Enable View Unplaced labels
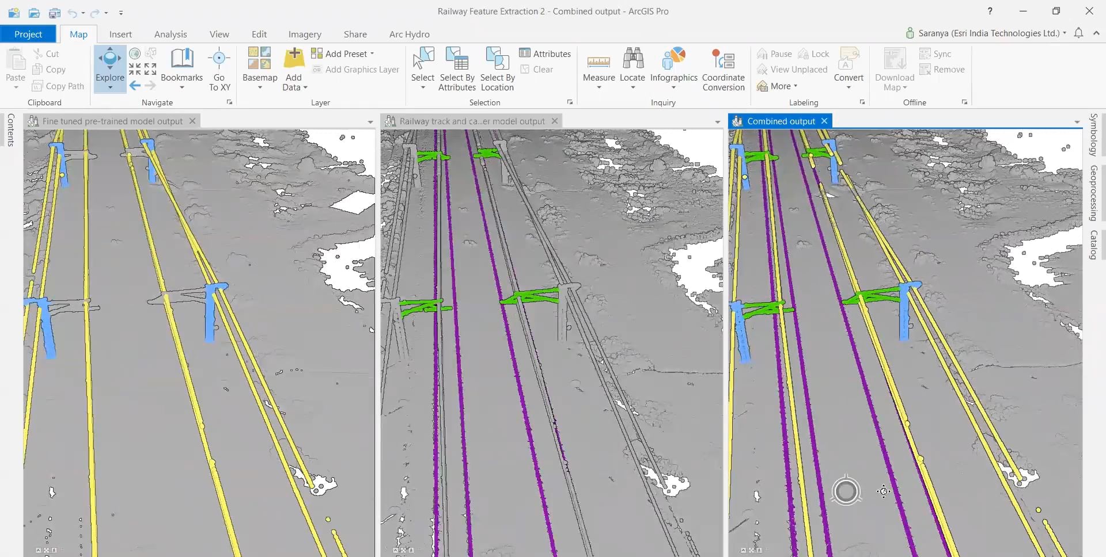 click(793, 69)
